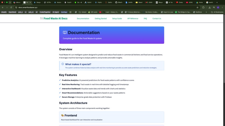
Task: Open site information icon in address bar
Action: tap(16, 8)
